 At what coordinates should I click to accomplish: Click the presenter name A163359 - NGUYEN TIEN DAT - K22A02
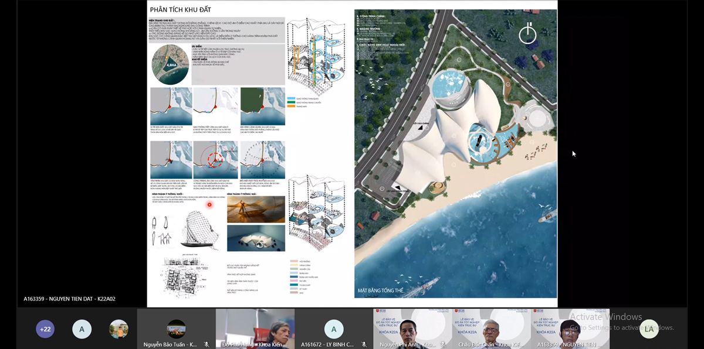(70, 299)
